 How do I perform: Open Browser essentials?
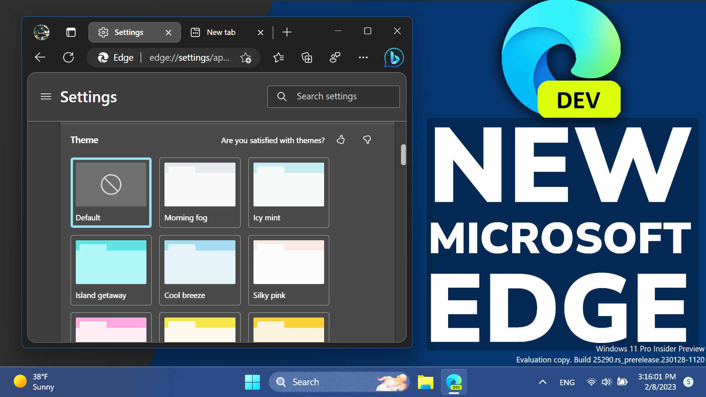click(334, 57)
